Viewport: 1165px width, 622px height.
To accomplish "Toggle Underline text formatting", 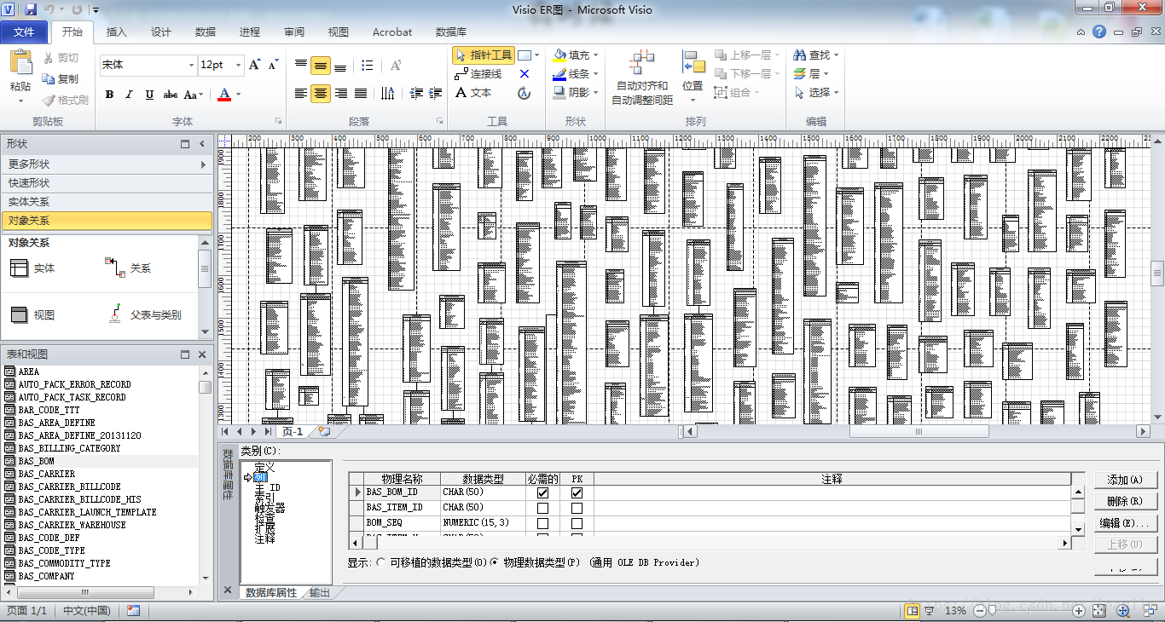I will point(149,95).
